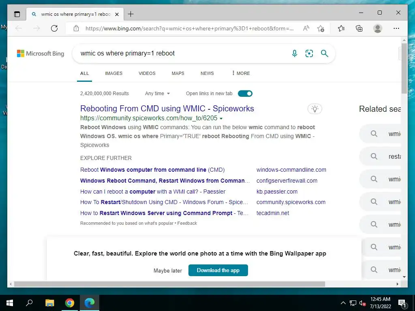The image size is (415, 311).
Task: Open the notification center icon
Action: pyautogui.click(x=402, y=303)
